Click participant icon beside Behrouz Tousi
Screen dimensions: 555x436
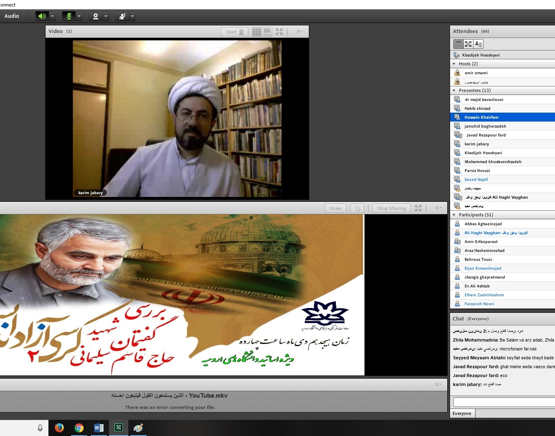tap(457, 259)
